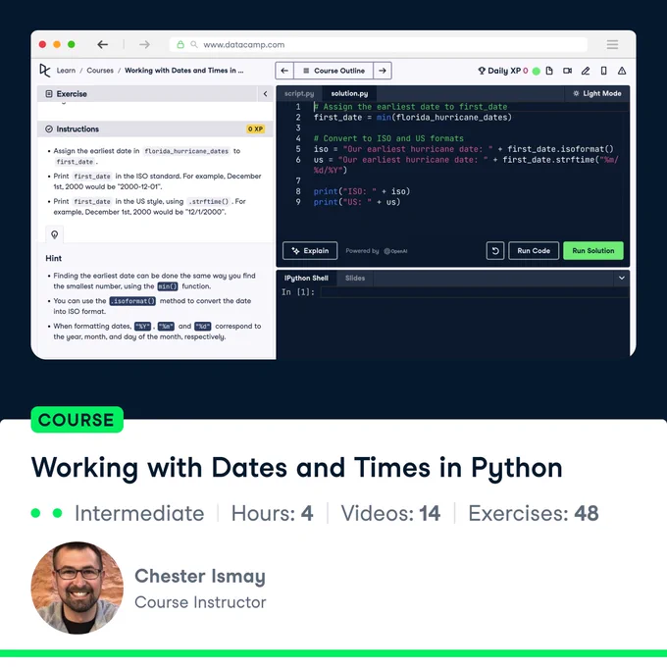This screenshot has width=667, height=667.
Task: Click the %d code chip in Hint
Action: point(202,327)
